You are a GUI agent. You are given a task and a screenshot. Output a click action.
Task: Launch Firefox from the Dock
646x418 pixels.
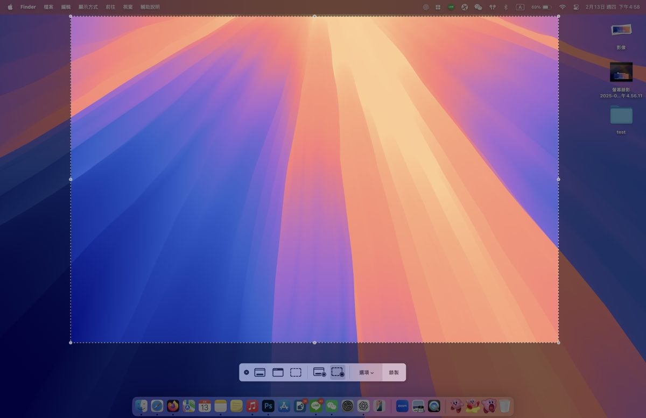173,406
